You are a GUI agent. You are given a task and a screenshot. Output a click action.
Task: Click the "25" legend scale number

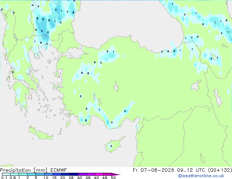click(71, 178)
